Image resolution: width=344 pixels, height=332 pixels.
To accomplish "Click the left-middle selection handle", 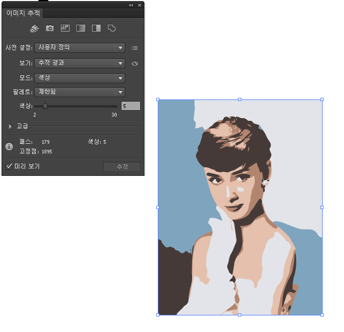I will pyautogui.click(x=158, y=207).
